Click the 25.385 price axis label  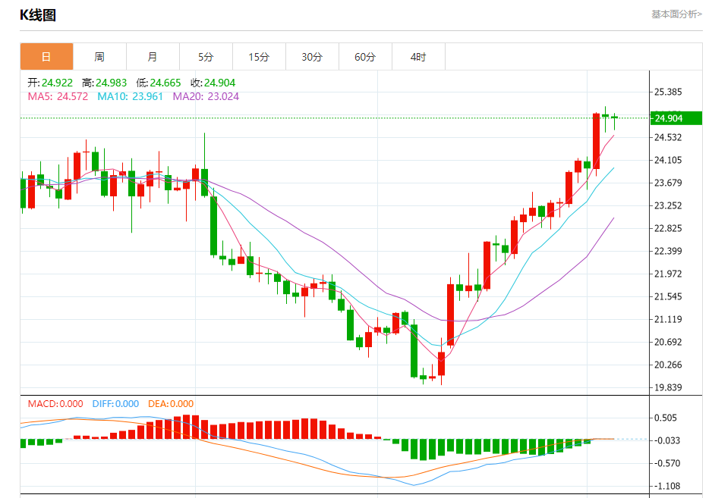[x=668, y=92]
